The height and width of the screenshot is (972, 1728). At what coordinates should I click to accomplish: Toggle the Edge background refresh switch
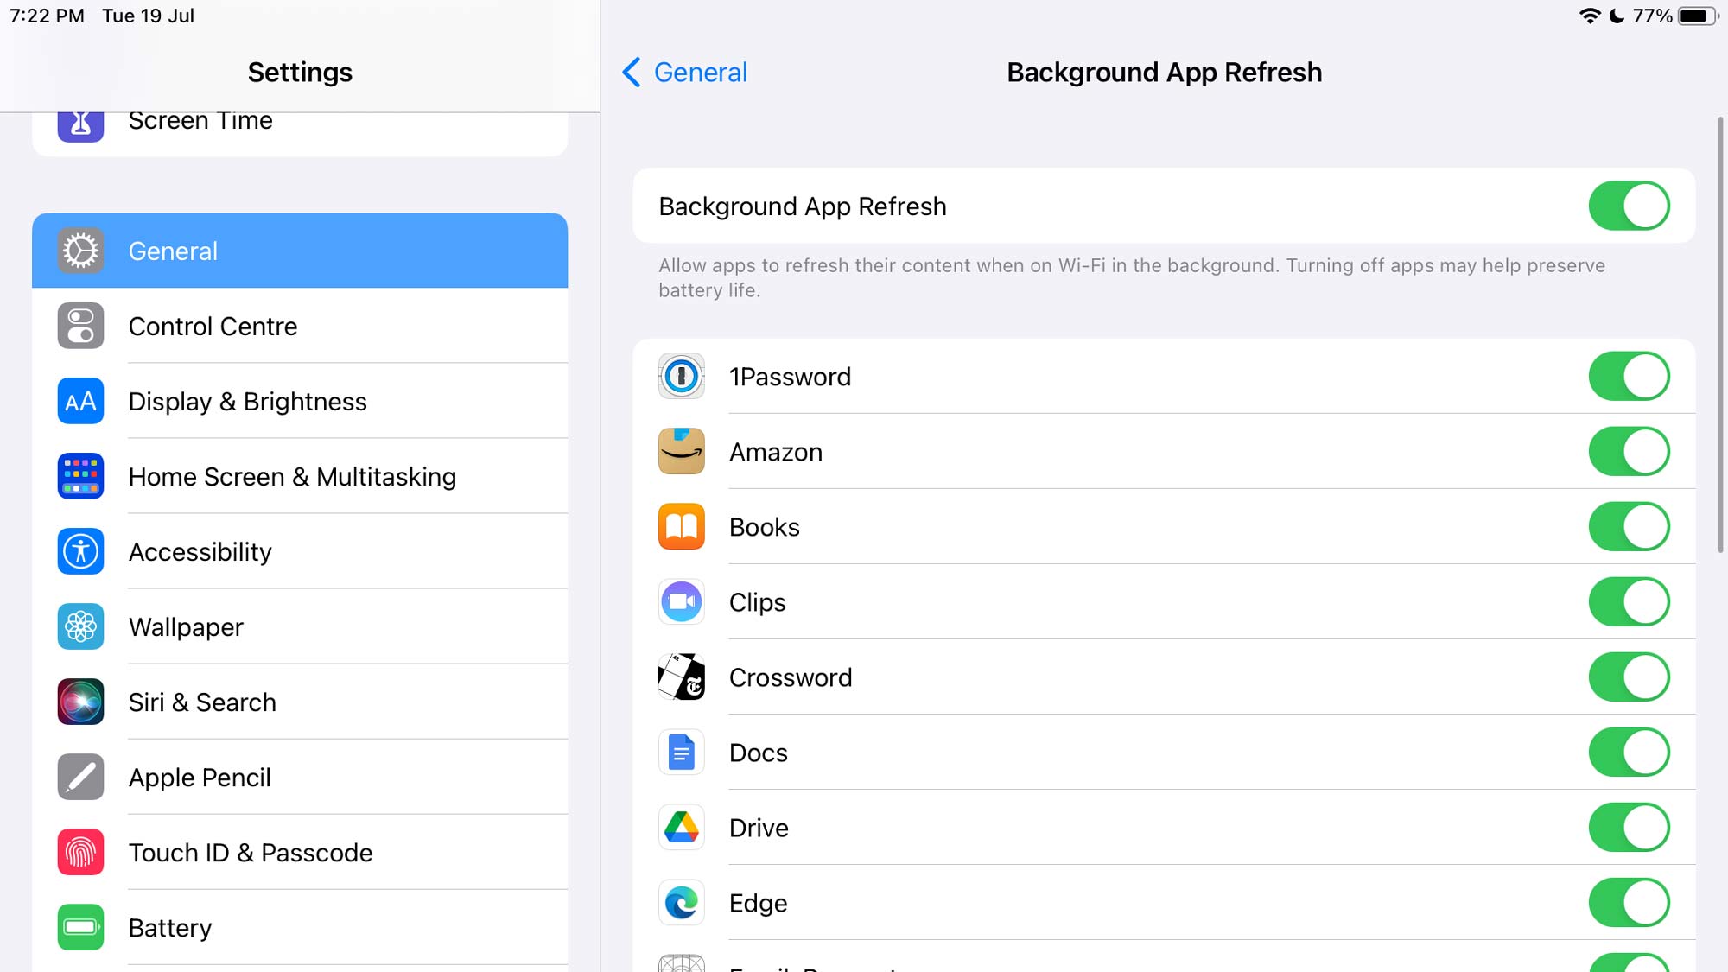[1629, 902]
